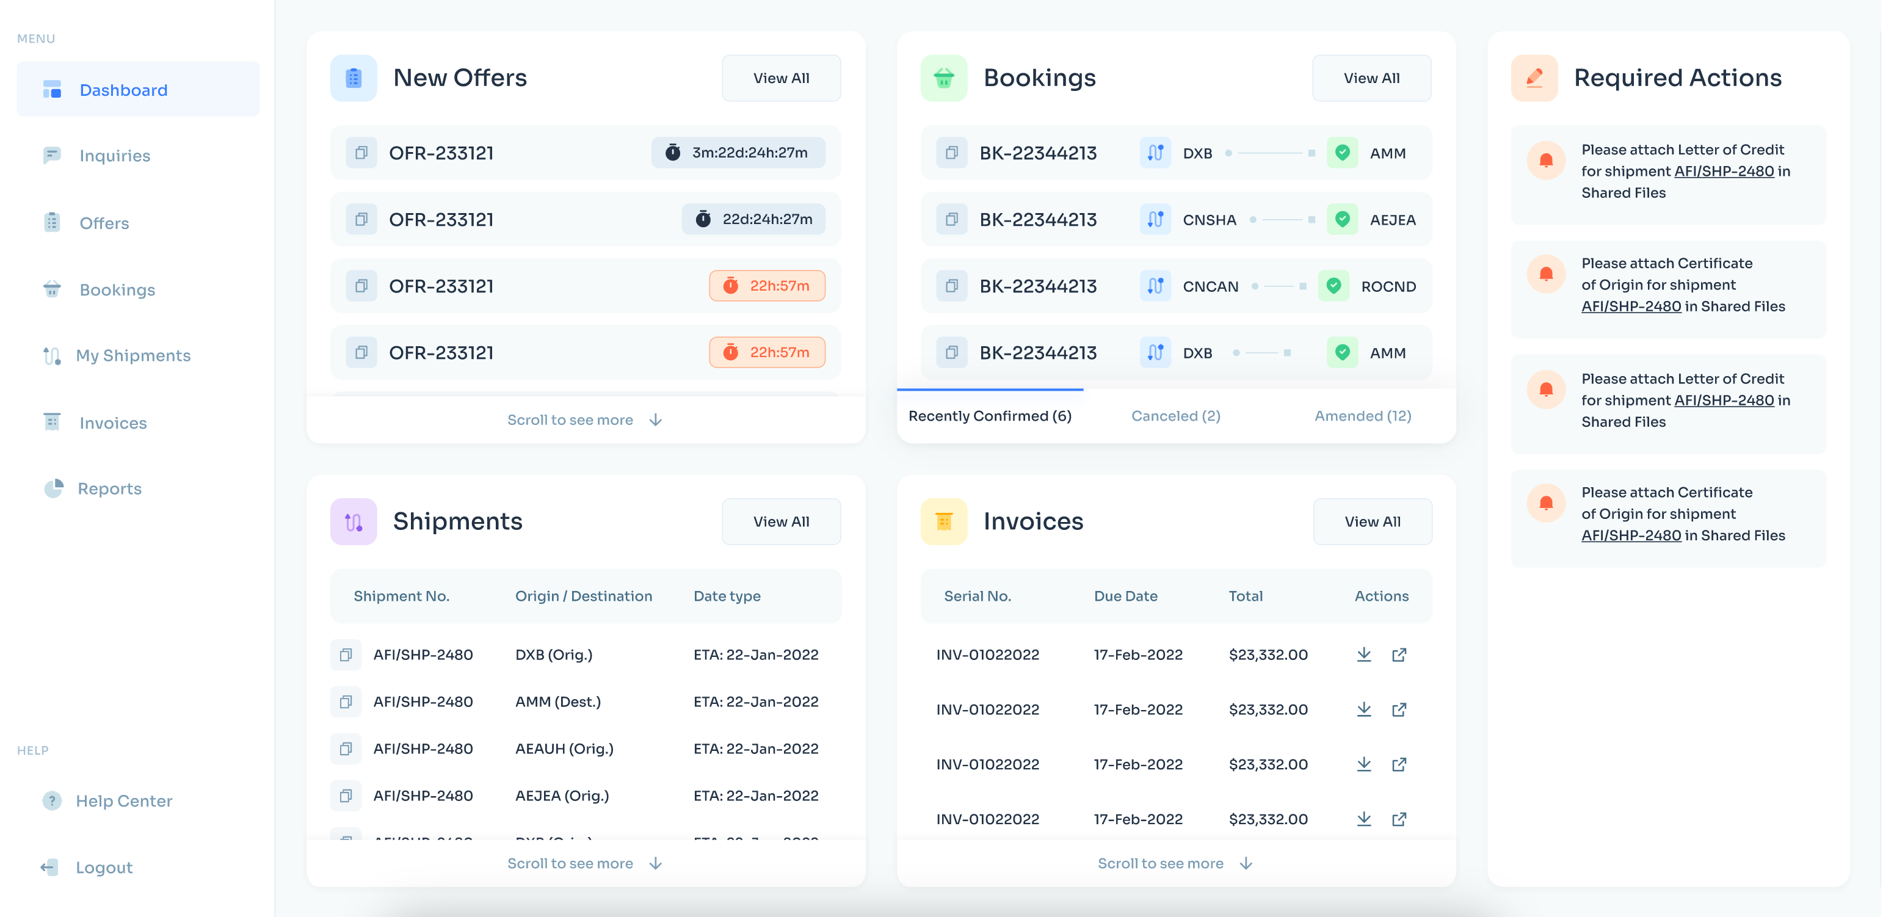This screenshot has height=917, width=1883.
Task: Click View All in New Offers
Action: tap(781, 78)
